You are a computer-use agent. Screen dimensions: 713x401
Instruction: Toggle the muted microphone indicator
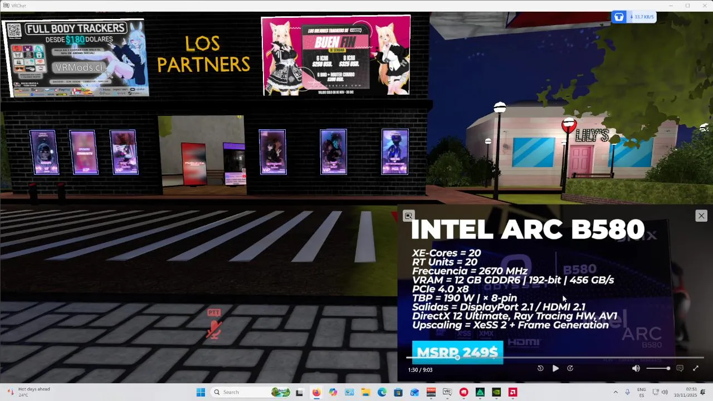point(214,325)
